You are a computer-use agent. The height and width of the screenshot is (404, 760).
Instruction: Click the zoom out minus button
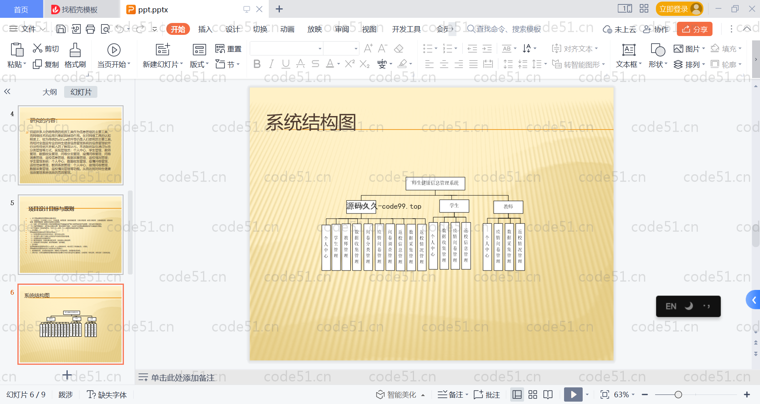(x=645, y=394)
